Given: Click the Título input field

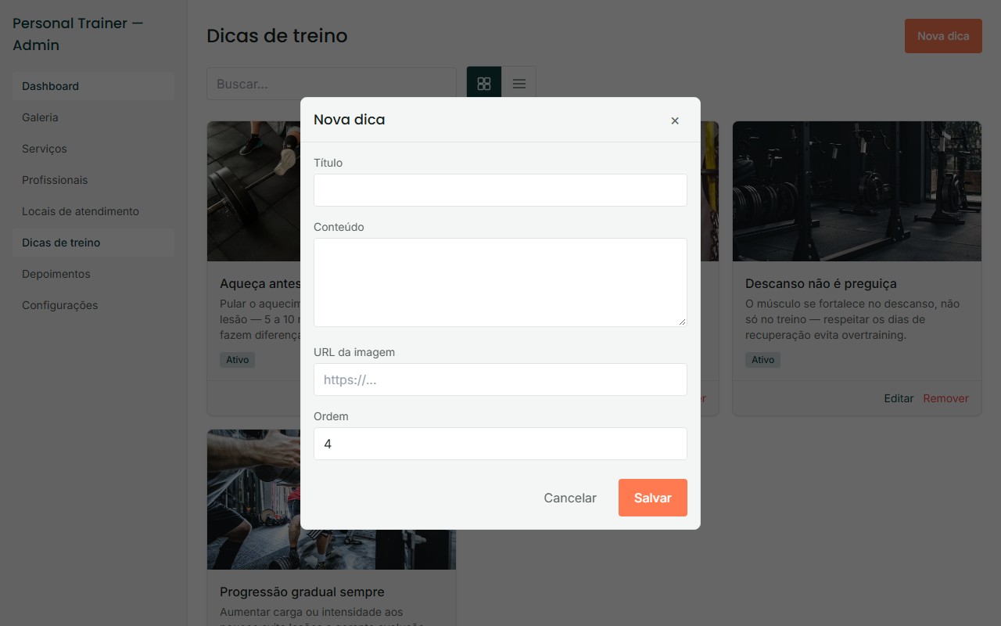Looking at the screenshot, I should 500,190.
